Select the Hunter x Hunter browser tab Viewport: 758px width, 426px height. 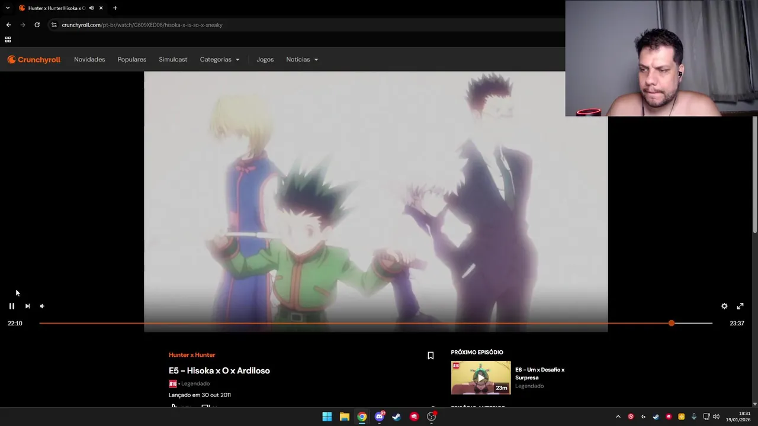point(60,8)
